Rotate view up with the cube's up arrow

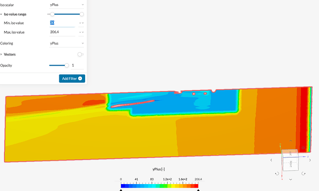pos(290,141)
